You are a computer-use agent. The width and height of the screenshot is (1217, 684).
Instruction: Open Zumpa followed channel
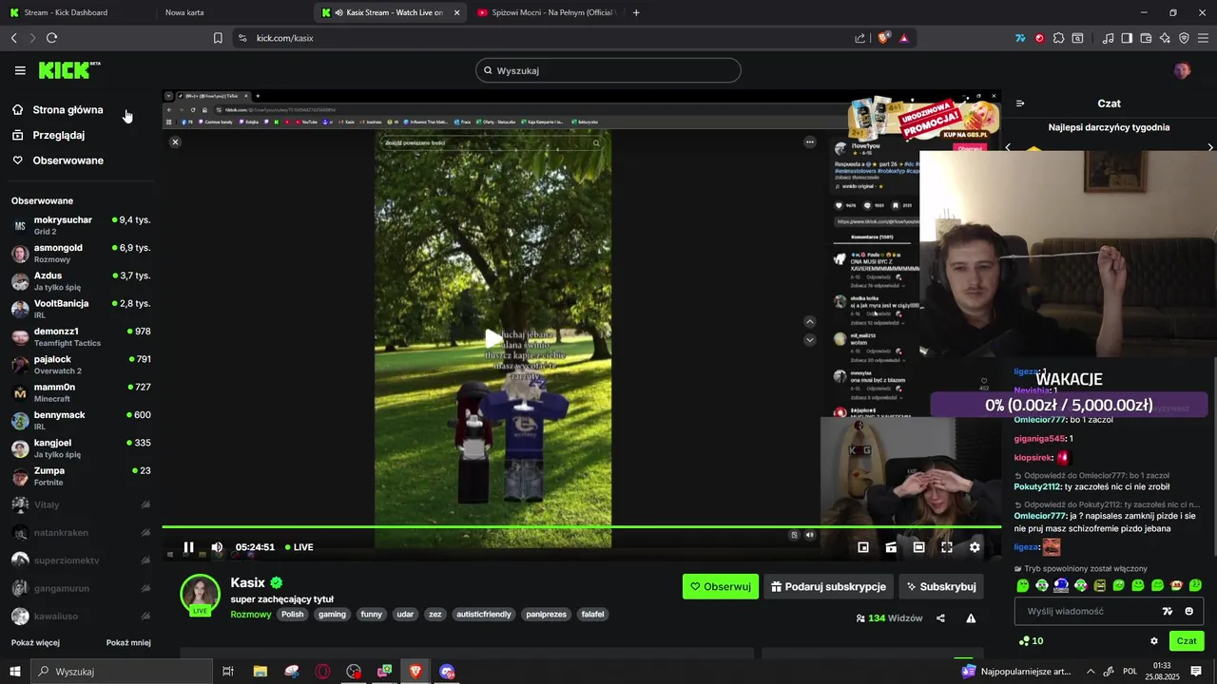pos(81,476)
